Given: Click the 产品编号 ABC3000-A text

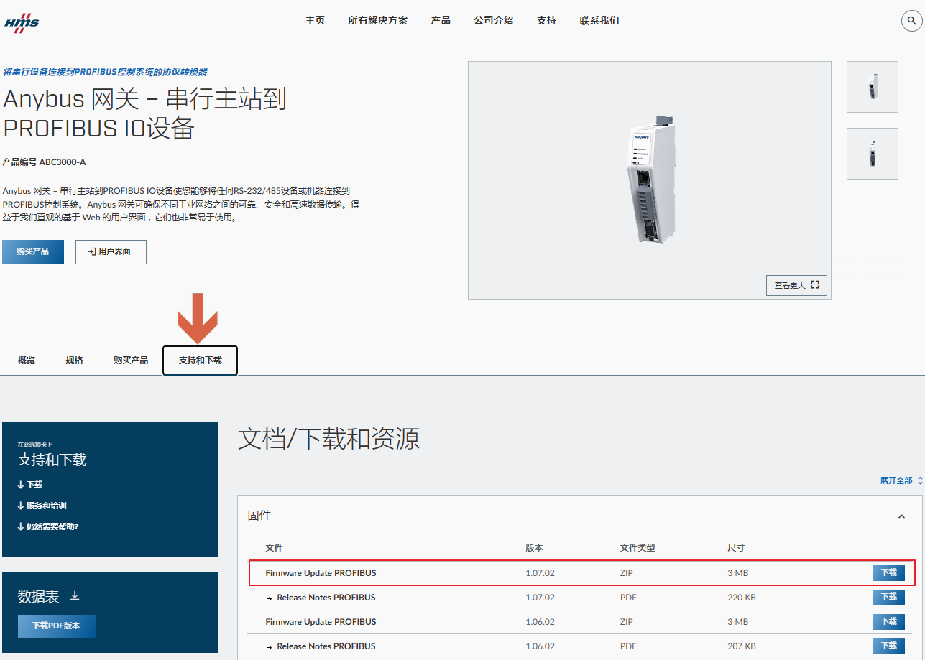Looking at the screenshot, I should coord(44,162).
